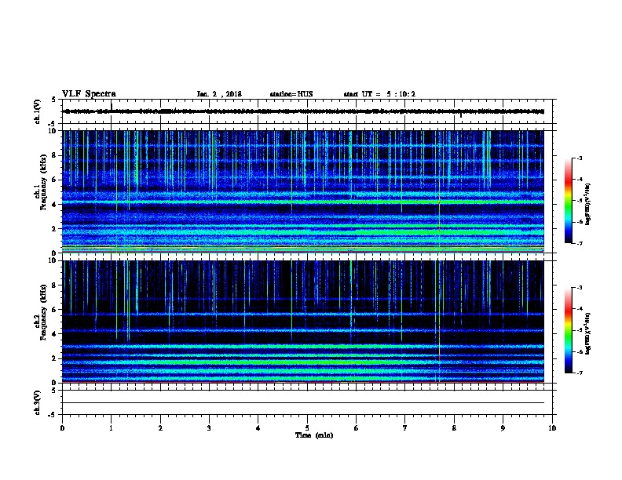Click the flat ch.3 voltage line
Screen dimensions: 622x480
[303, 403]
